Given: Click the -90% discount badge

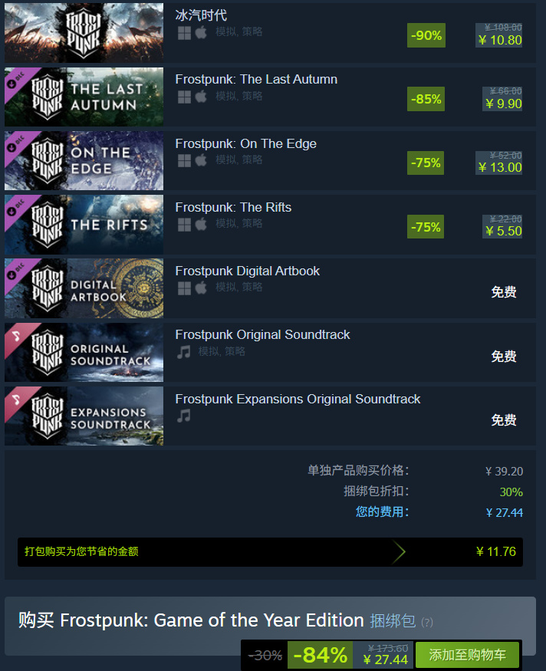Looking at the screenshot, I should (426, 35).
